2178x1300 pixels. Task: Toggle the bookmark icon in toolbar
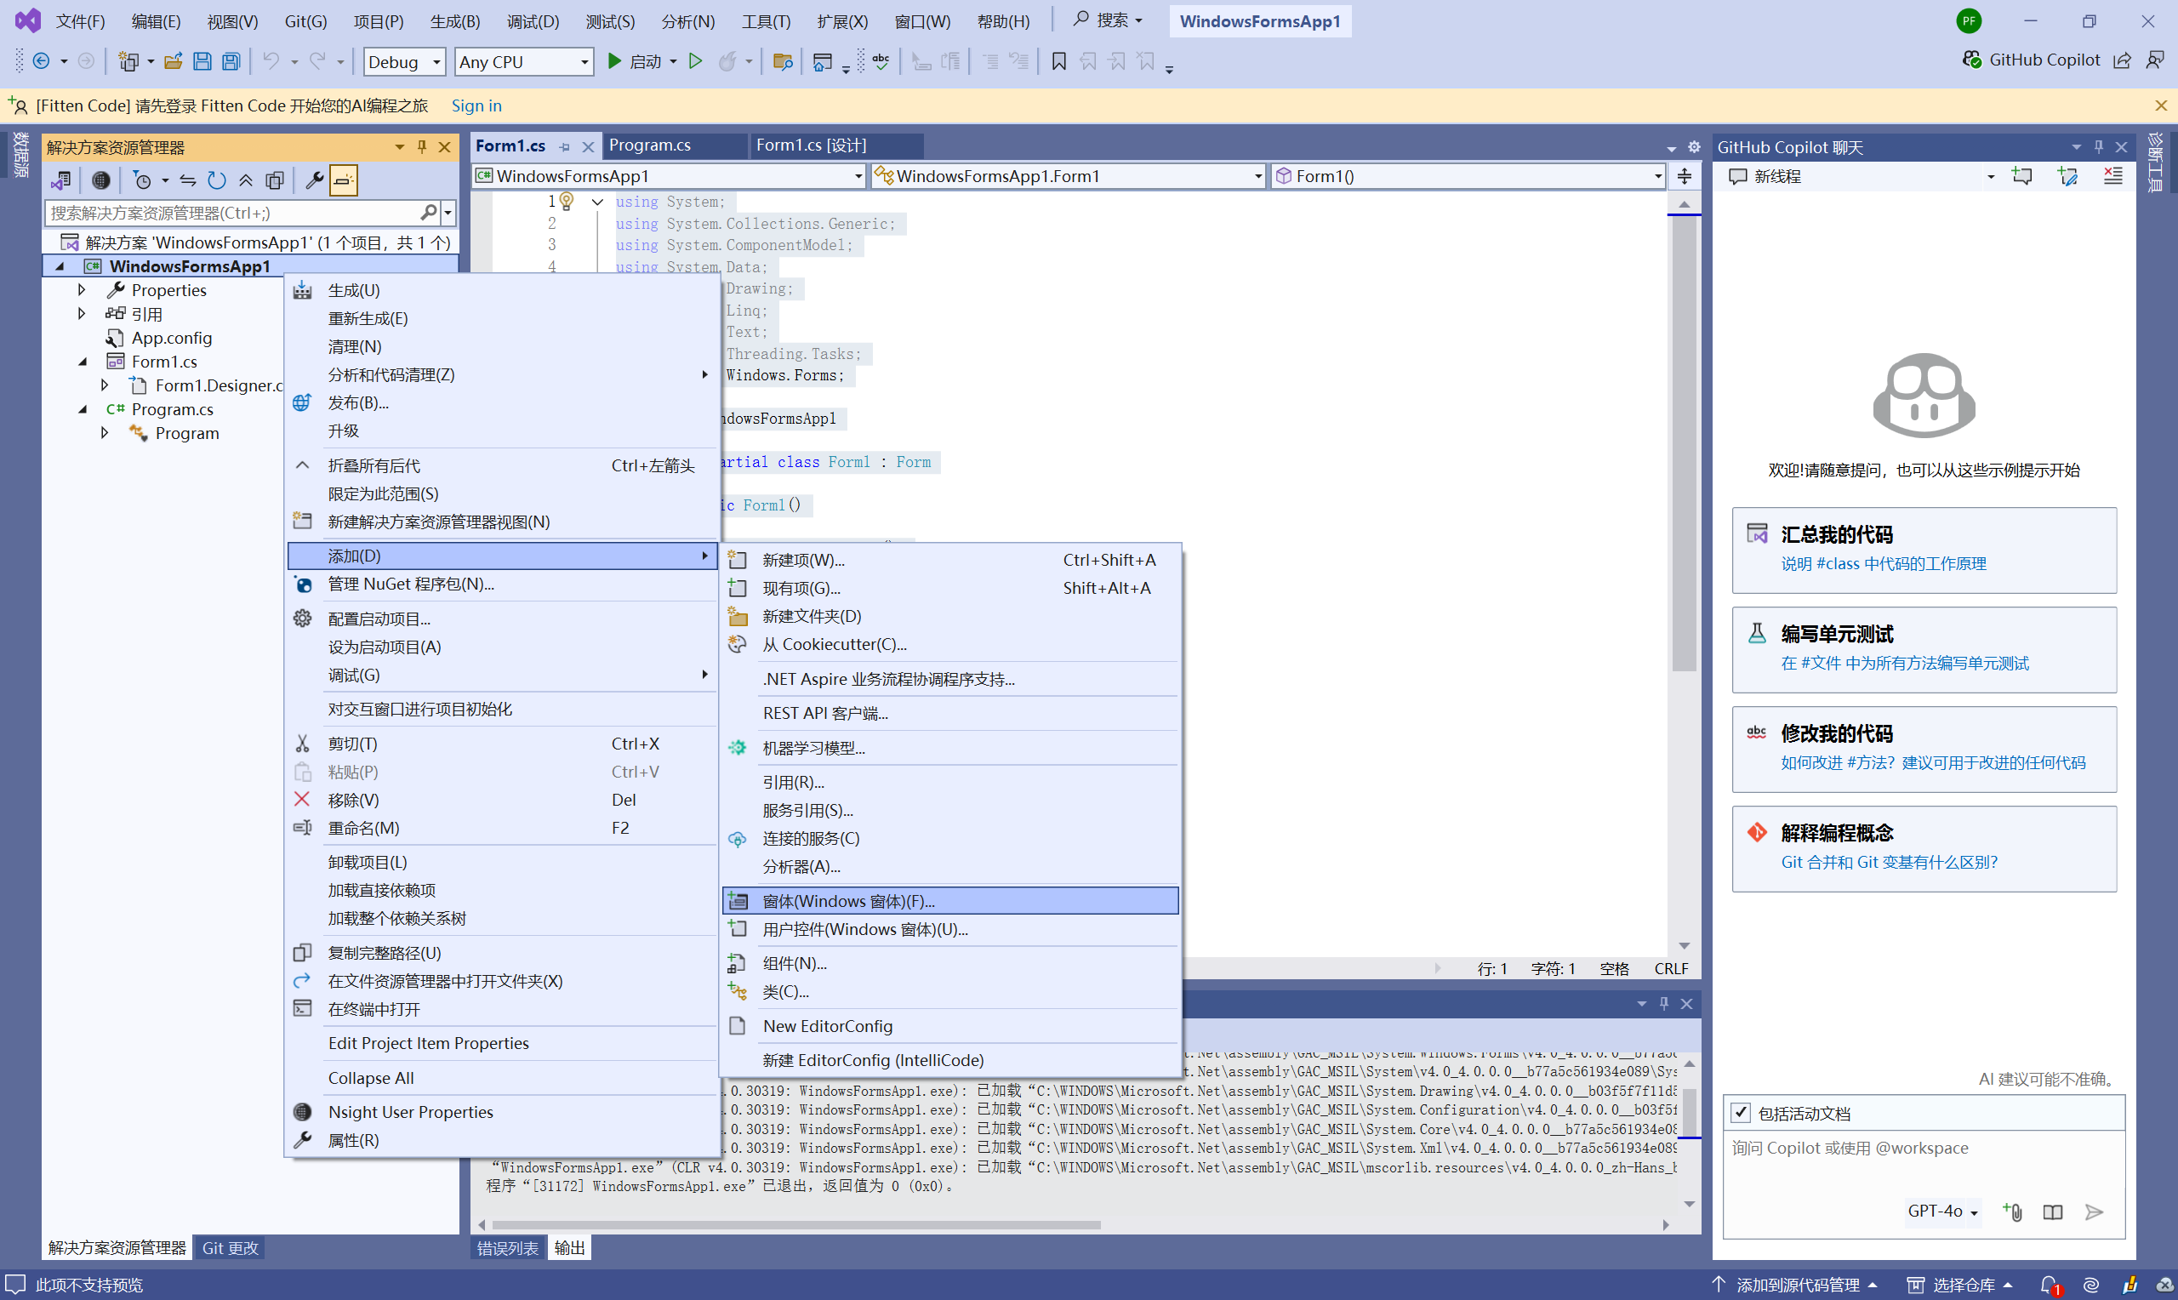pyautogui.click(x=1058, y=61)
